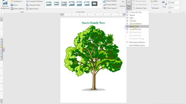Viewport: 186px width, 104px height.
Task: Open the Picture Effects dropdown
Action: 110,5
